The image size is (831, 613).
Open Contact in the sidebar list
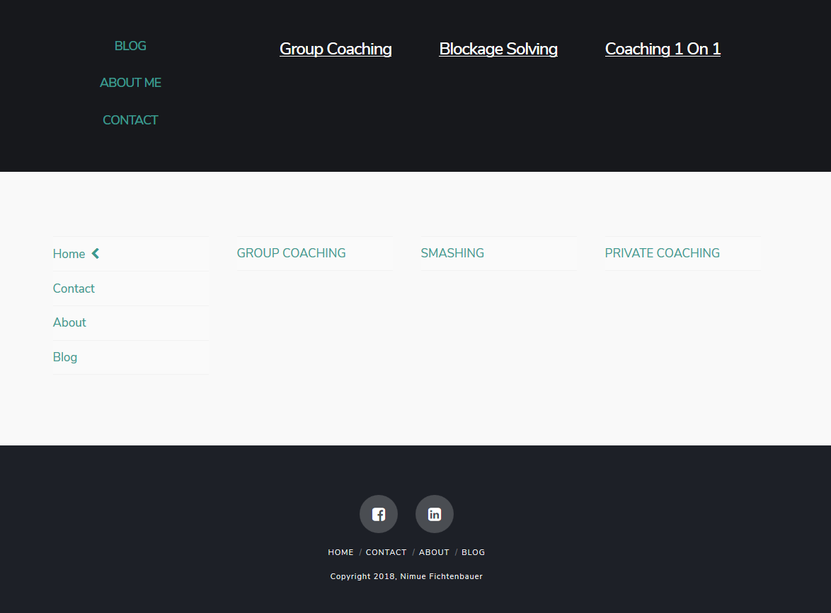(x=74, y=288)
